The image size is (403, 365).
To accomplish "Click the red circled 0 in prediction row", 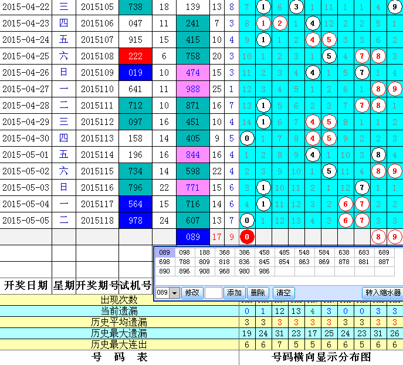I will pos(248,237).
